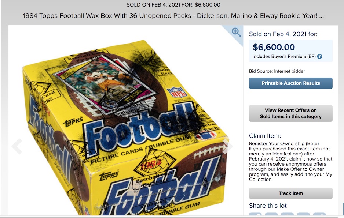344x218 pixels.
Task: Share lot via the rightmost social icon
Action: tap(319, 215)
